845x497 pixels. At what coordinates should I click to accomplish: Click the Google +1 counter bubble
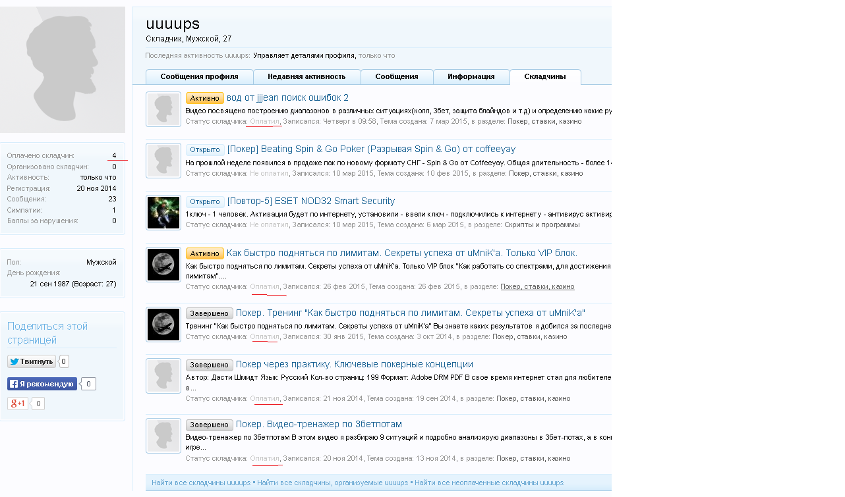(x=38, y=404)
